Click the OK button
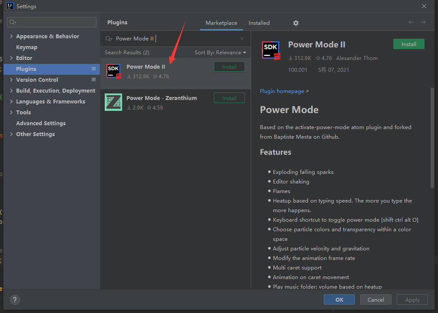The width and height of the screenshot is (438, 313). 339,300
